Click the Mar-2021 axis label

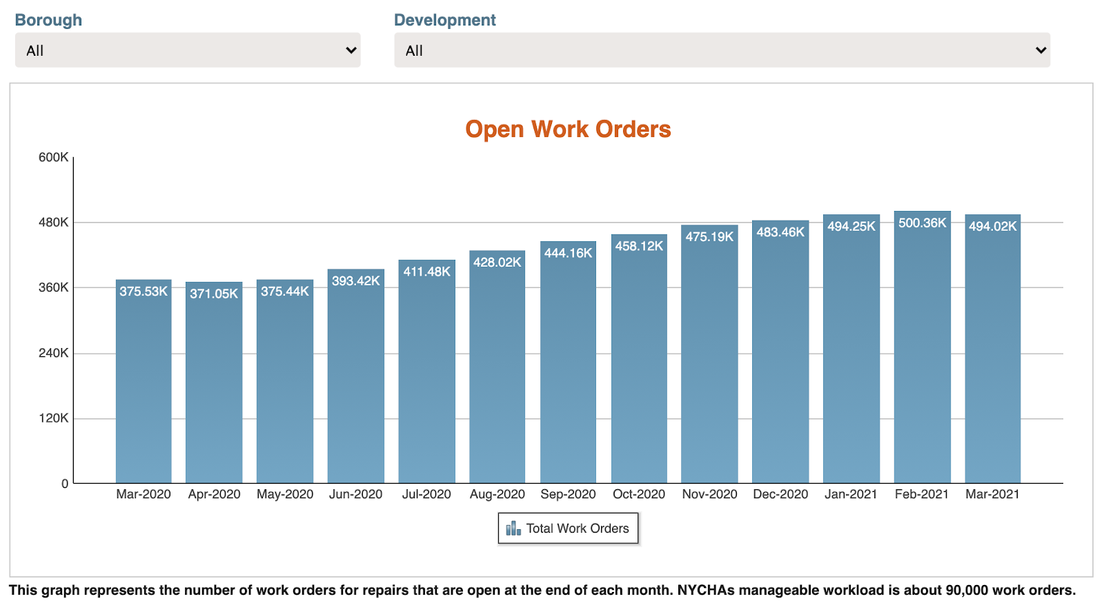(993, 494)
